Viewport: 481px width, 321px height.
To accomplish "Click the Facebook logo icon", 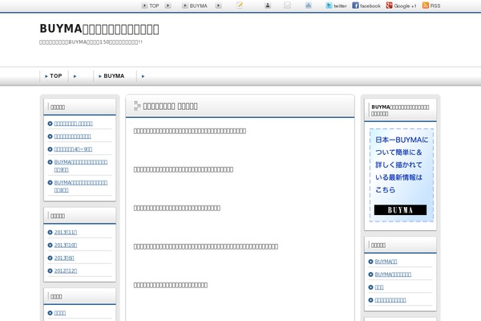I will point(355,6).
